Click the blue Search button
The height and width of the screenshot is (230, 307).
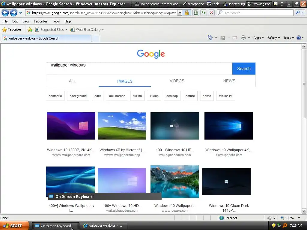(244, 69)
